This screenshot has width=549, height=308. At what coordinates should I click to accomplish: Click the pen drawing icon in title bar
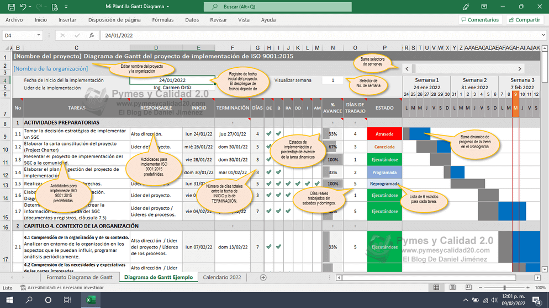point(466,7)
